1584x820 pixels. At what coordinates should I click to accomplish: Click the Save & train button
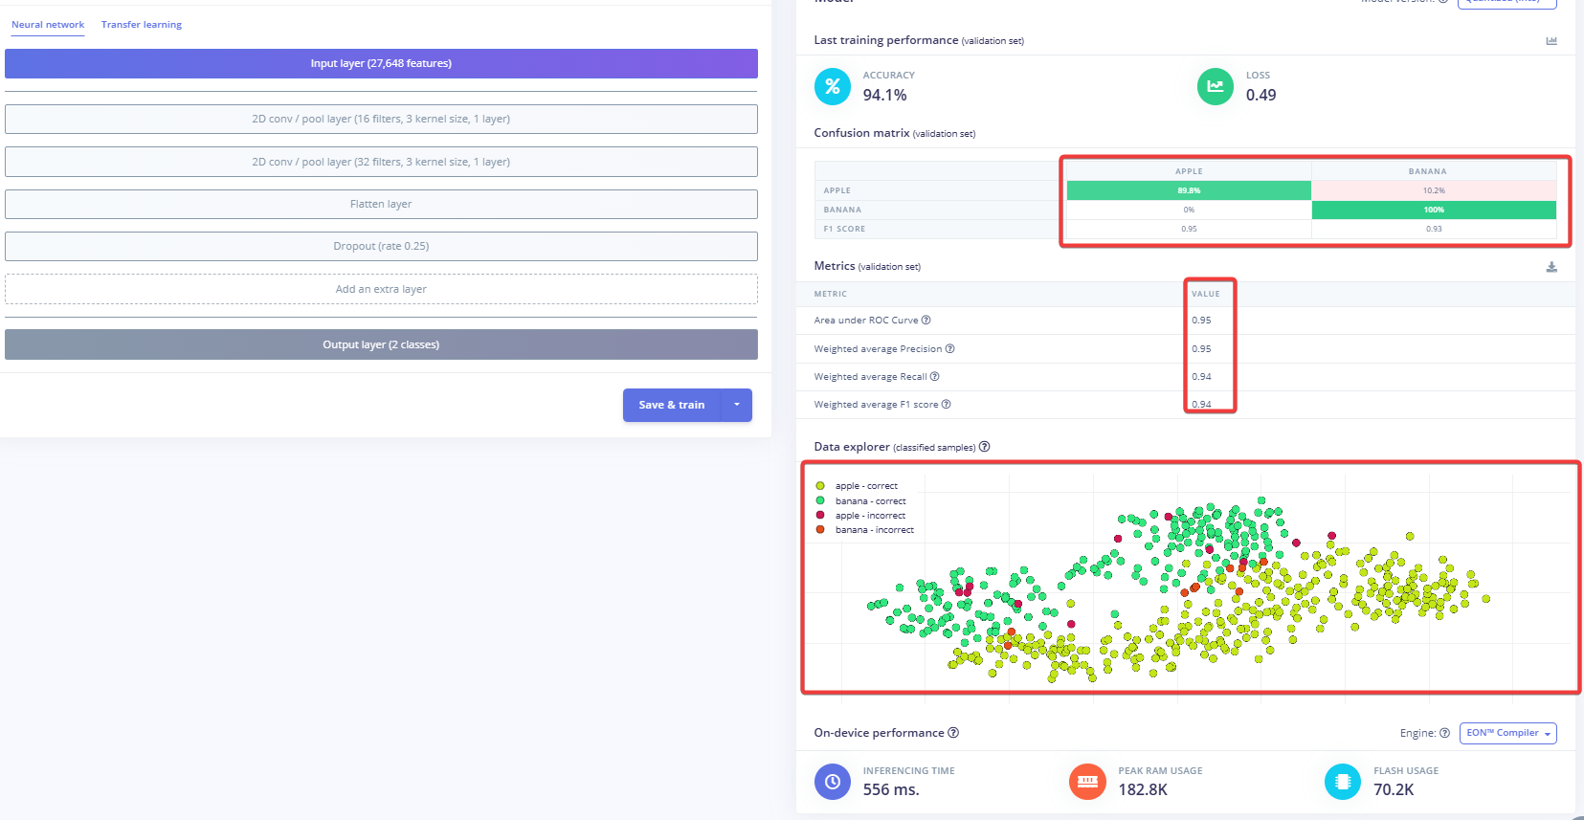coord(672,405)
